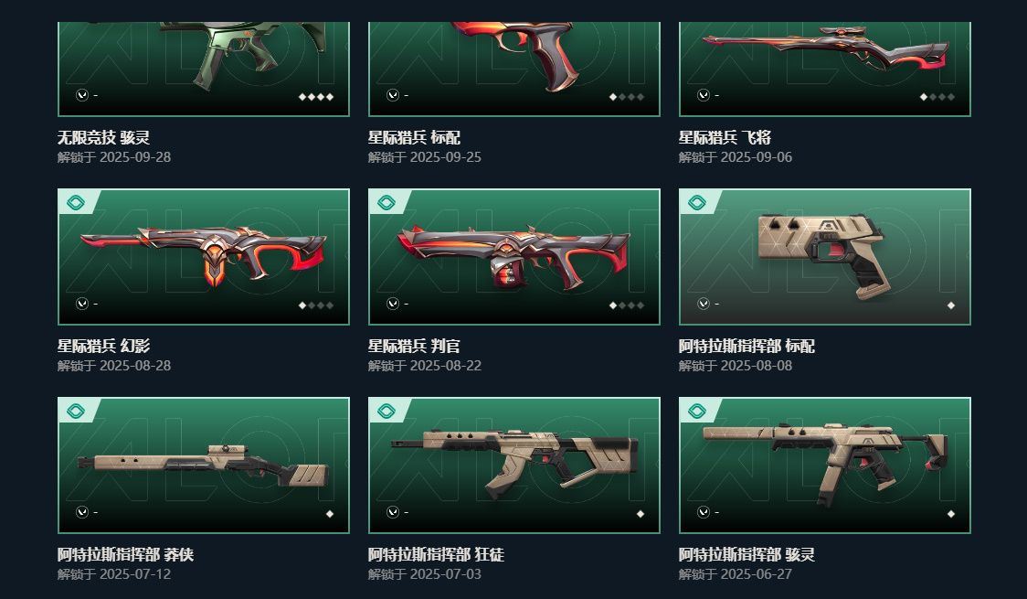The width and height of the screenshot is (1027, 599).
Task: Click the badge icon on 阿特拉斯指挥部 莽侠 card
Action: tap(76, 411)
